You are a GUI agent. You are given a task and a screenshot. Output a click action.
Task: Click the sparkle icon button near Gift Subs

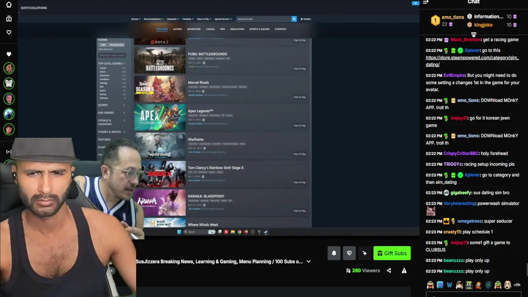click(x=365, y=253)
